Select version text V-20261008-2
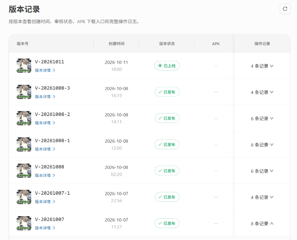 pyautogui.click(x=52, y=114)
